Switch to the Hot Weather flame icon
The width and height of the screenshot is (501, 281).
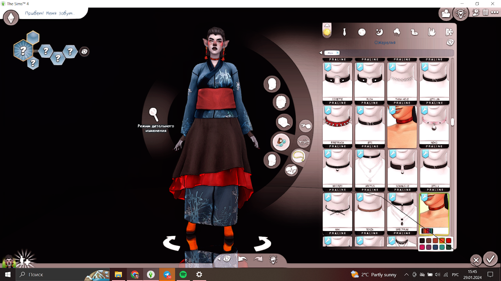[x=432, y=32]
